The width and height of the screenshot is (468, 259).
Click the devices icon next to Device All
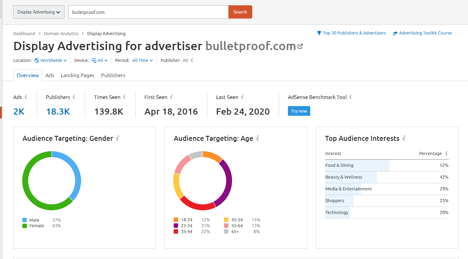pyautogui.click(x=94, y=60)
